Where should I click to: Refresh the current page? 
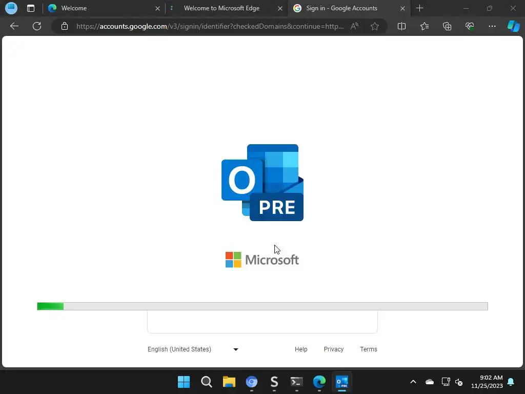pos(37,26)
